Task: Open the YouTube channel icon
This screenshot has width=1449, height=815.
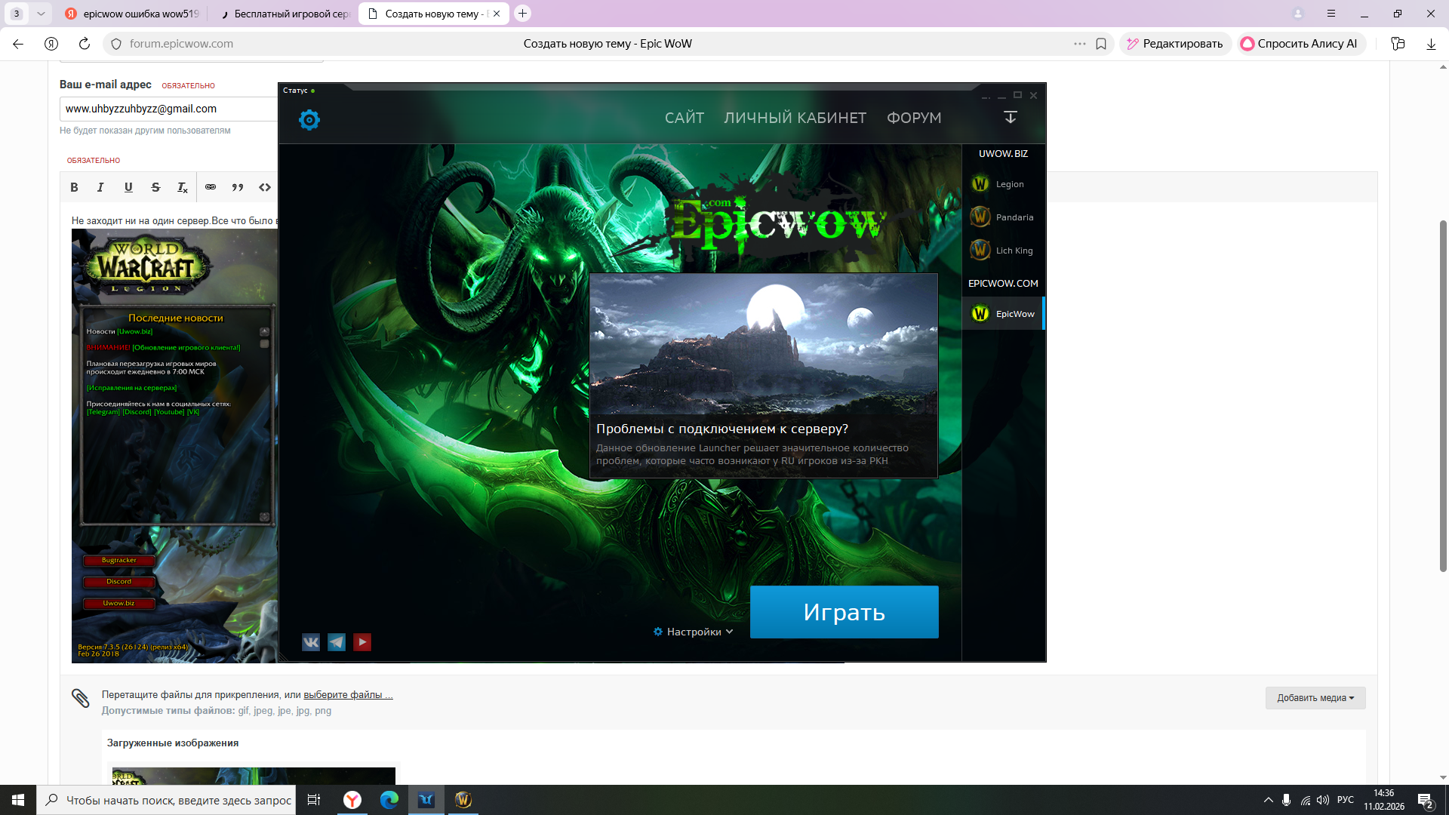Action: click(x=362, y=642)
